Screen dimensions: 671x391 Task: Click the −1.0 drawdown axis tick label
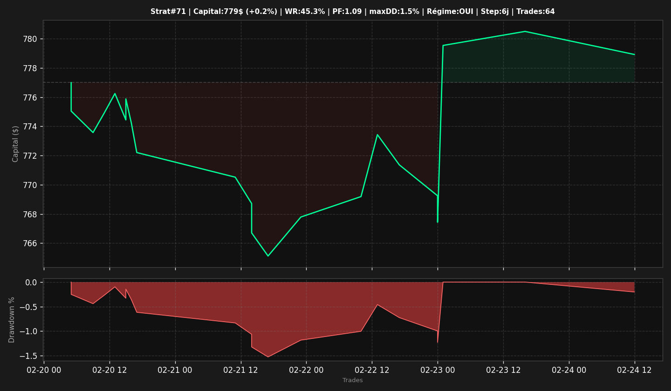[x=28, y=331]
